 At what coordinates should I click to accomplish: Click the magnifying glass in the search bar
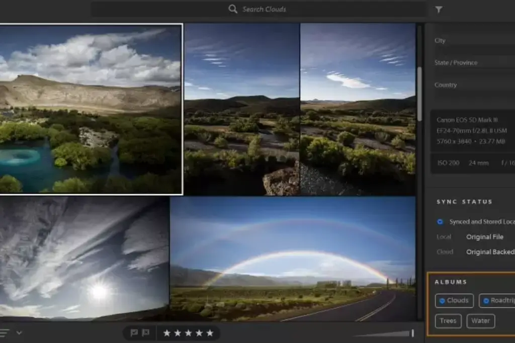(232, 9)
